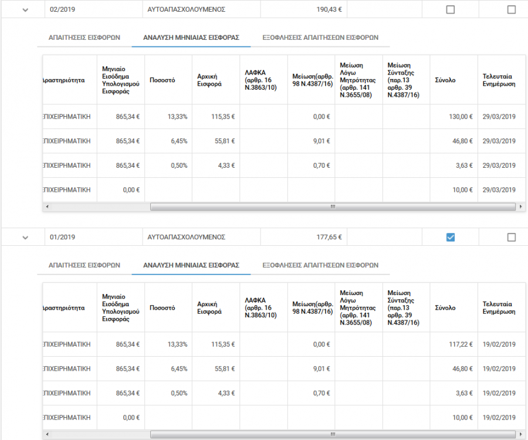
Task: Uncheck the ticked checkbox in the 01/2019 row
Action: (x=450, y=237)
